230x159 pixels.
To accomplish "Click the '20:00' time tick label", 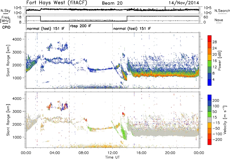I will tap(170, 153).
